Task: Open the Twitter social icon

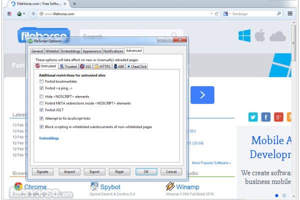Action: click(x=253, y=117)
